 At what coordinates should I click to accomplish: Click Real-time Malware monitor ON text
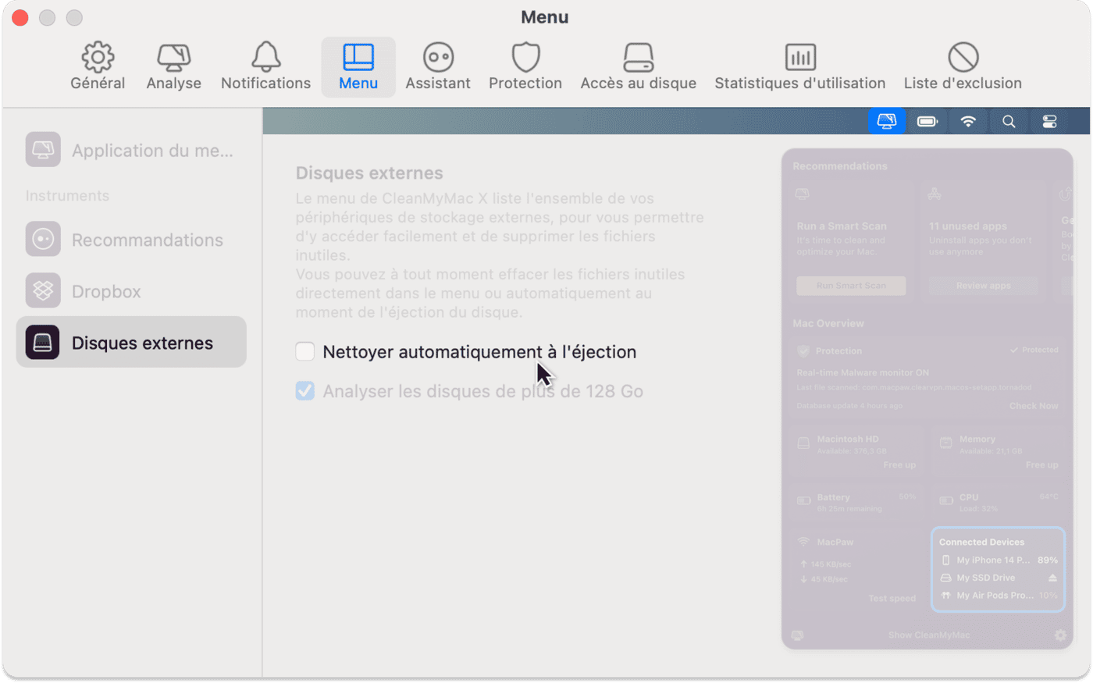(x=863, y=373)
